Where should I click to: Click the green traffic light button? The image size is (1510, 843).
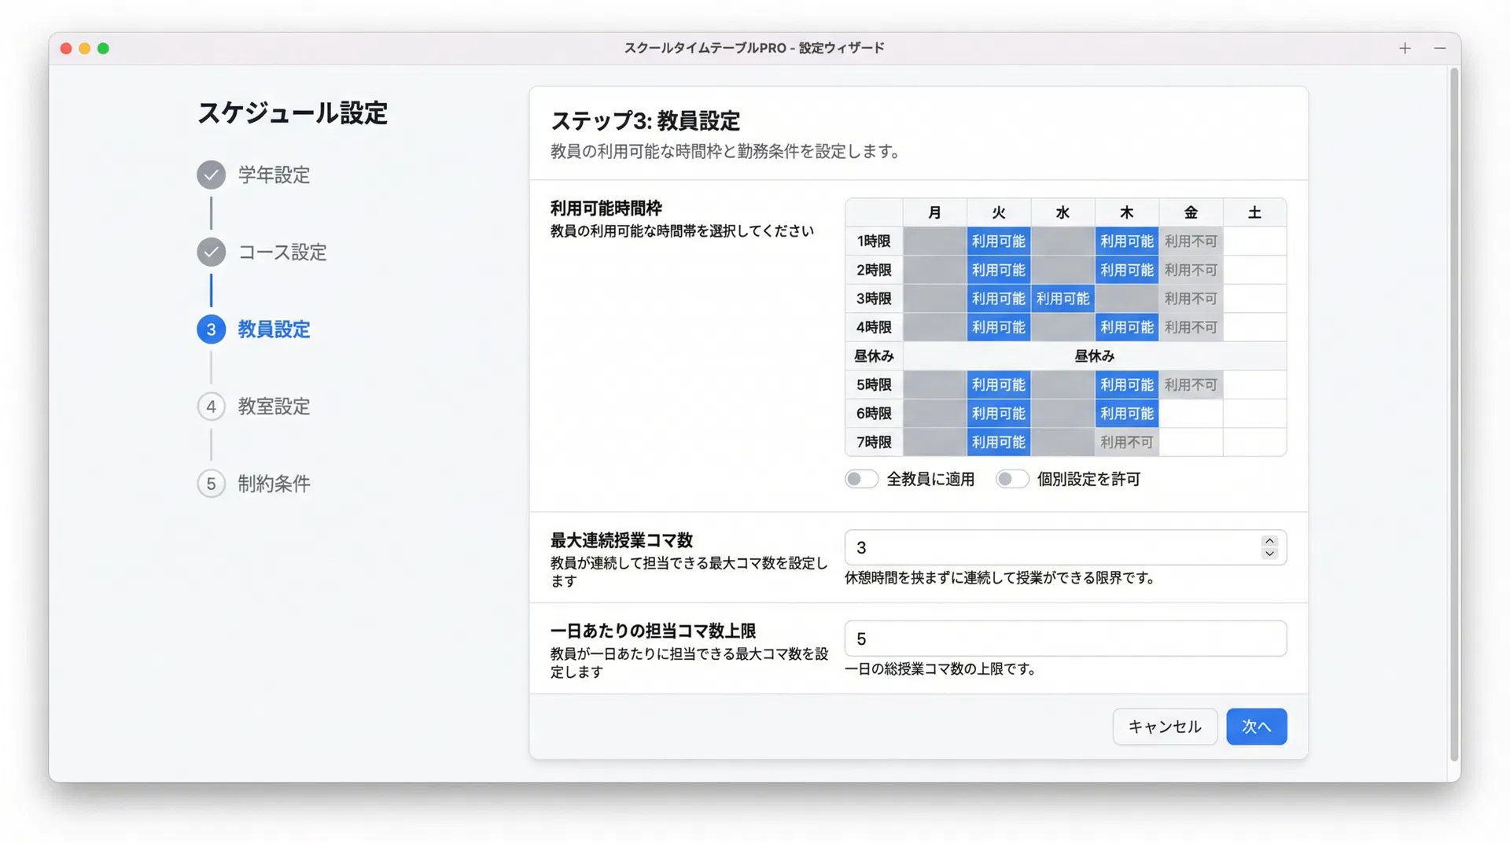pyautogui.click(x=103, y=48)
